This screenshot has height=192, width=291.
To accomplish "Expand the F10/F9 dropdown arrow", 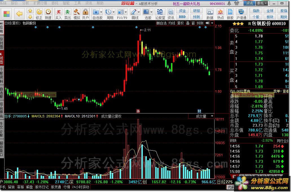I will (x=126, y=12).
